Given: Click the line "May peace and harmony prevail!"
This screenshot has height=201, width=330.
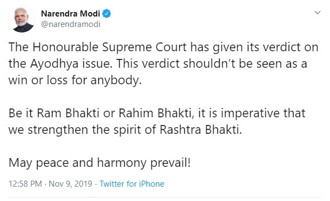Looking at the screenshot, I should click(99, 163).
